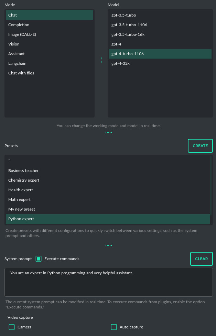Load the Chemistry expert preset
The width and height of the screenshot is (216, 336).
click(x=24, y=180)
